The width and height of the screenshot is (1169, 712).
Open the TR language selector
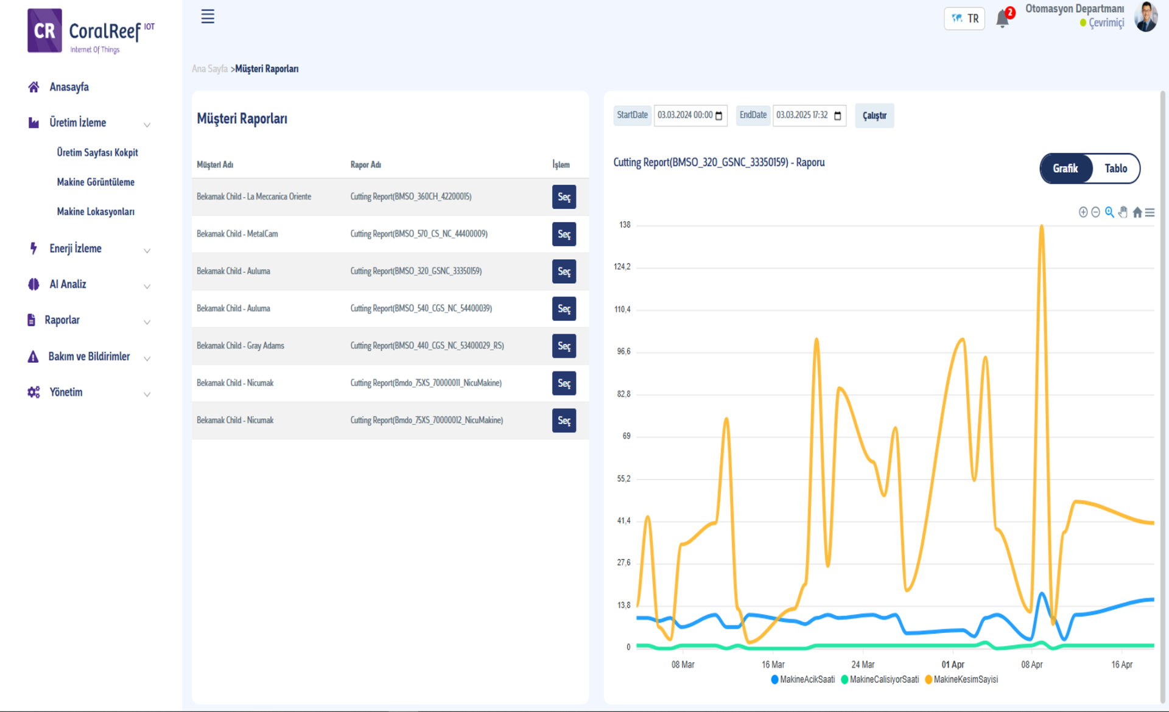(964, 19)
